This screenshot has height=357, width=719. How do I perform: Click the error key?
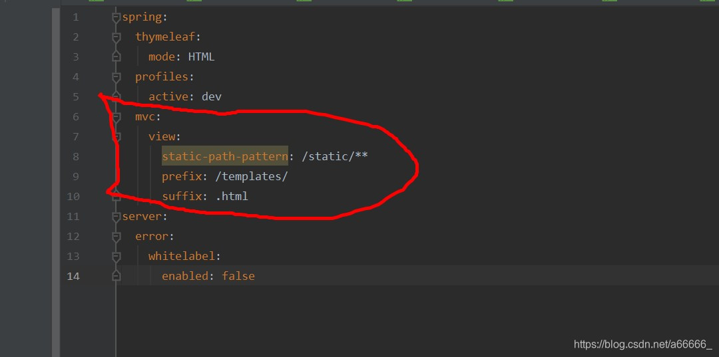coord(152,236)
